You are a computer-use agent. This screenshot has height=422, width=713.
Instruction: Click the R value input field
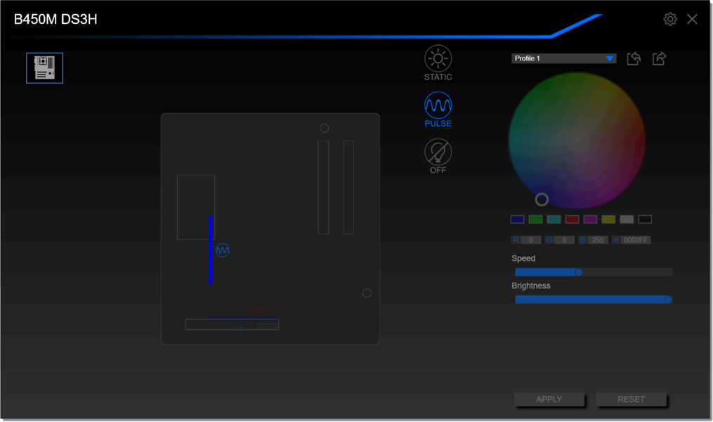(x=530, y=240)
